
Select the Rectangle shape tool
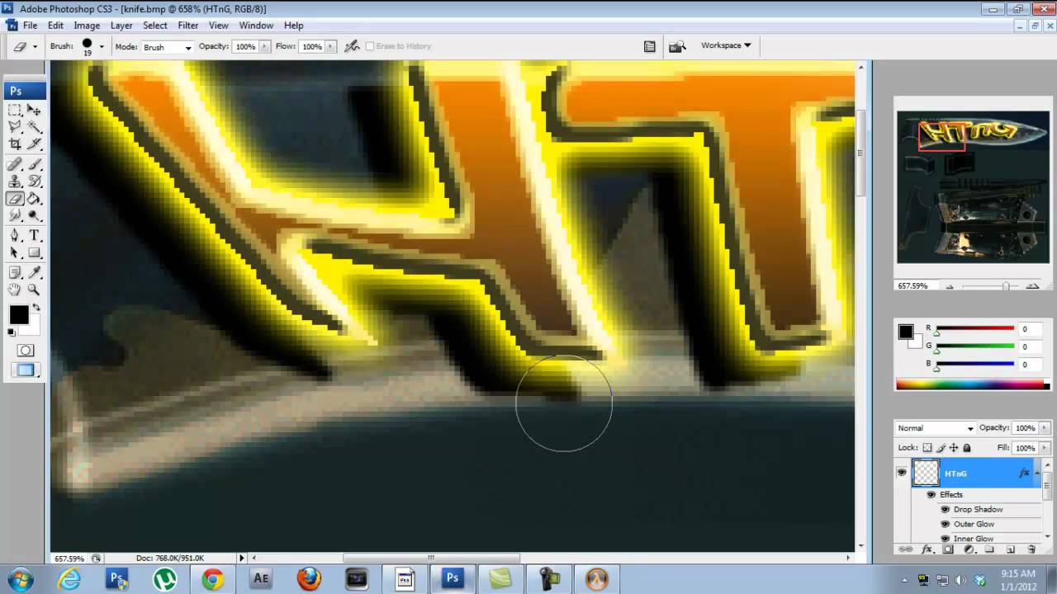(x=34, y=253)
